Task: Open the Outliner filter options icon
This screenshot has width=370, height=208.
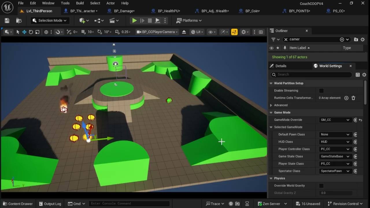Action: pos(273,39)
